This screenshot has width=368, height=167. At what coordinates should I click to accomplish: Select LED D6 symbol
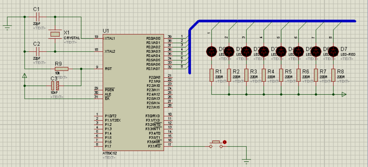tap(316, 52)
